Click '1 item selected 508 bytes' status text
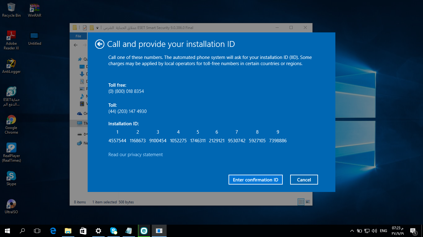The height and width of the screenshot is (237, 423). point(113,202)
